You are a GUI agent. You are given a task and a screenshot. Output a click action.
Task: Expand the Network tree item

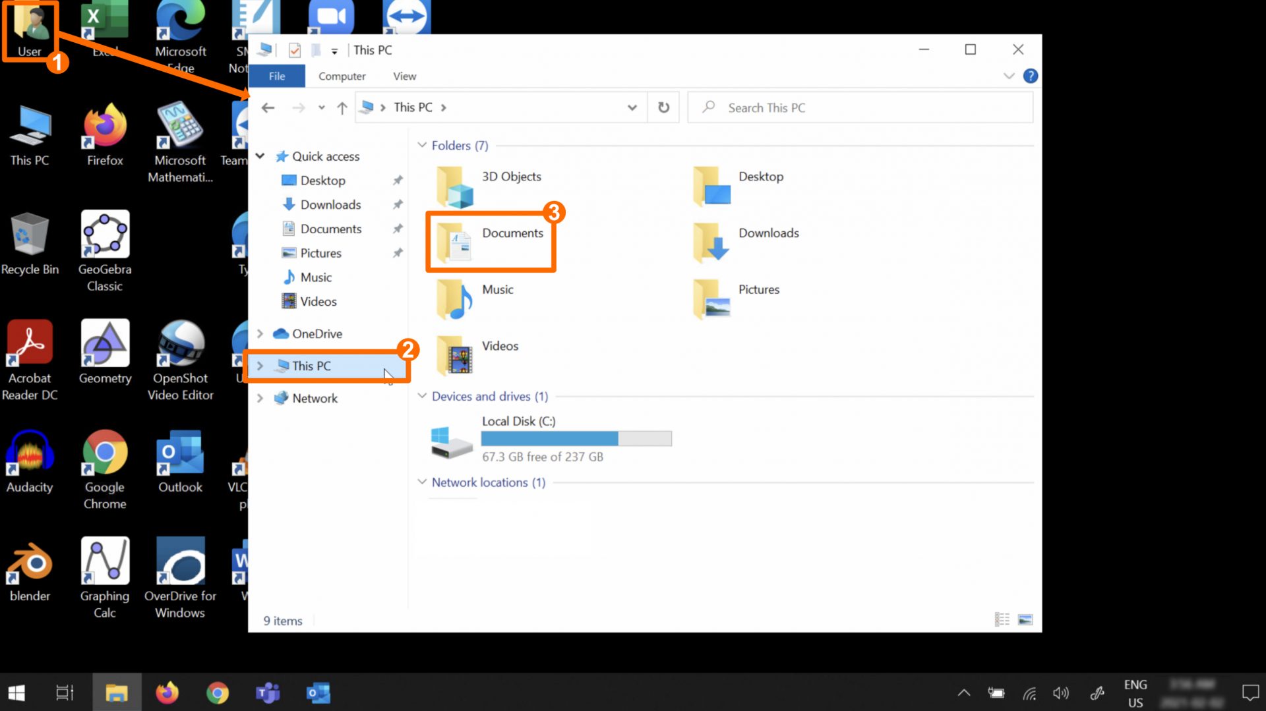coord(260,398)
